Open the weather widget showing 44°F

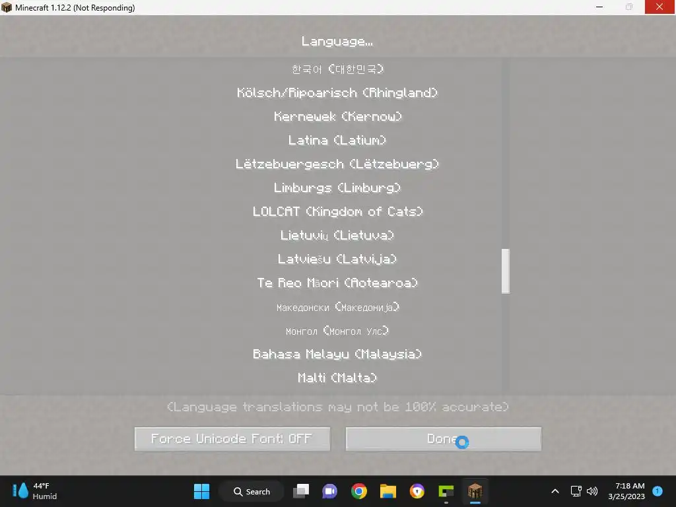pyautogui.click(x=34, y=491)
